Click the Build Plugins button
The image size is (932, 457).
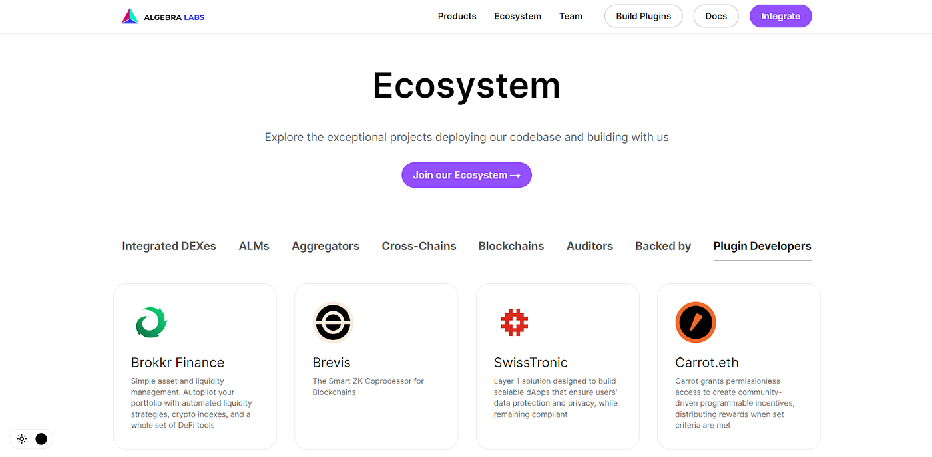pos(643,16)
